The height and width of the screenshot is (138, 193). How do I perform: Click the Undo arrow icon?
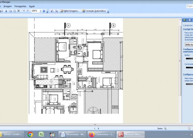[24, 11]
